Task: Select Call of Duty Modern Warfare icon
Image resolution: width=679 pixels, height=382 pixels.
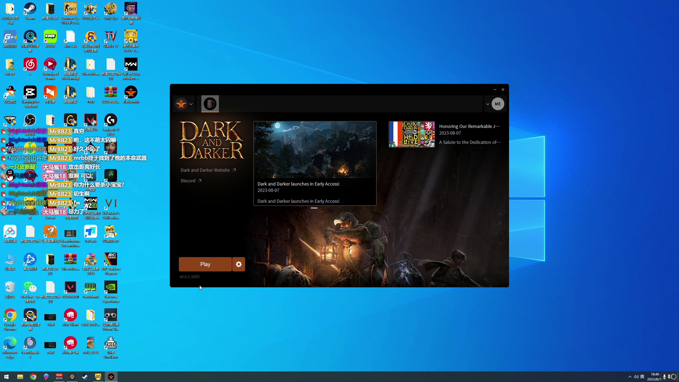Action: pos(131,69)
